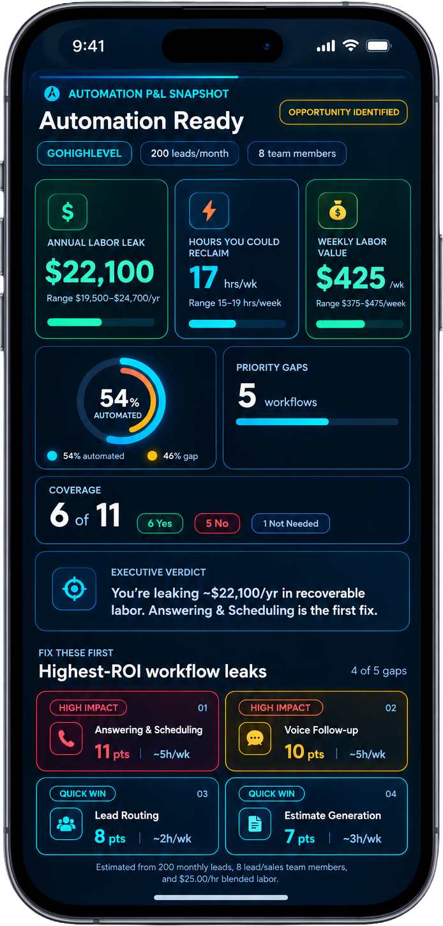Open the Voice Follow-up workflow card
The height and width of the screenshot is (926, 443).
click(316, 731)
